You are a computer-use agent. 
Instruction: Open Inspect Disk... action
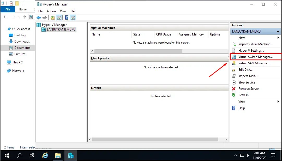(x=248, y=76)
